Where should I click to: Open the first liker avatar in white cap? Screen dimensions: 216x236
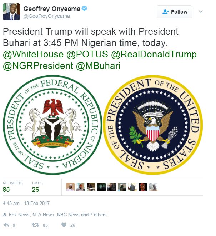pos(70,187)
